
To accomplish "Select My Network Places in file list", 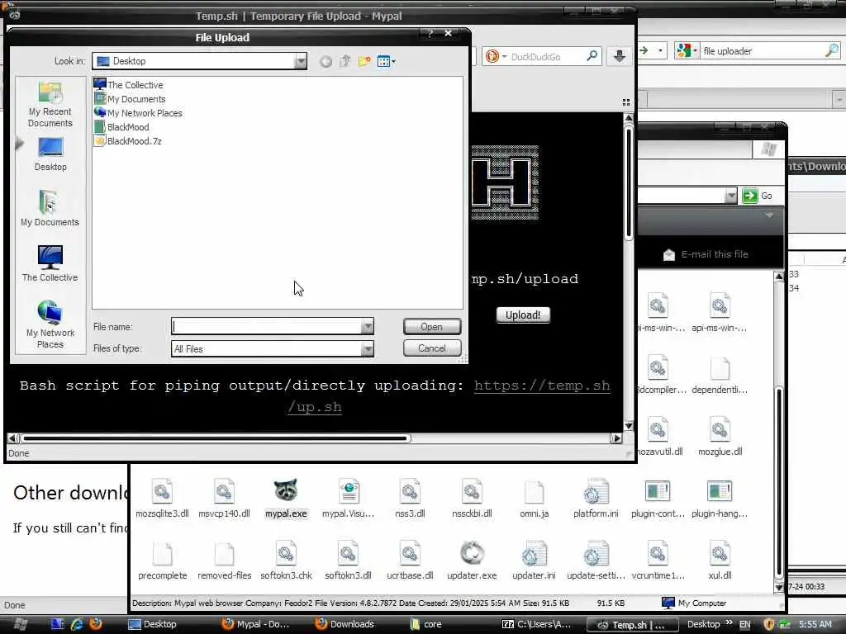I will click(138, 112).
